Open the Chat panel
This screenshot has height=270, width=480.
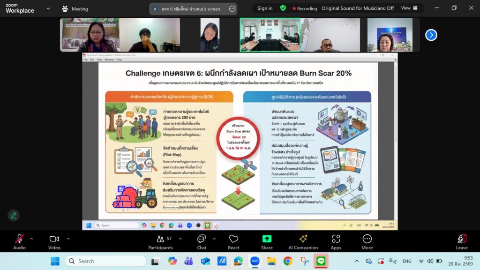202,240
